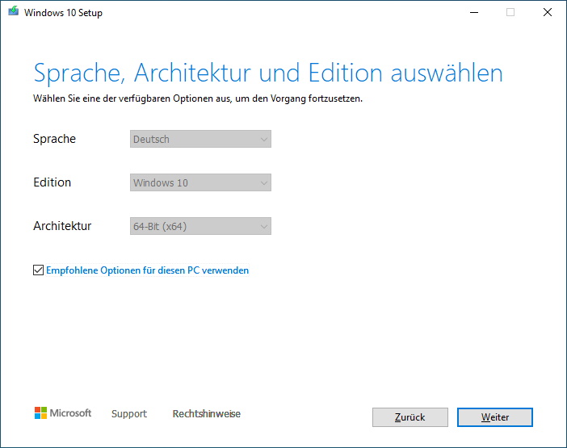The height and width of the screenshot is (448, 567).
Task: Click the greyed-out maximize button
Action: [x=510, y=12]
